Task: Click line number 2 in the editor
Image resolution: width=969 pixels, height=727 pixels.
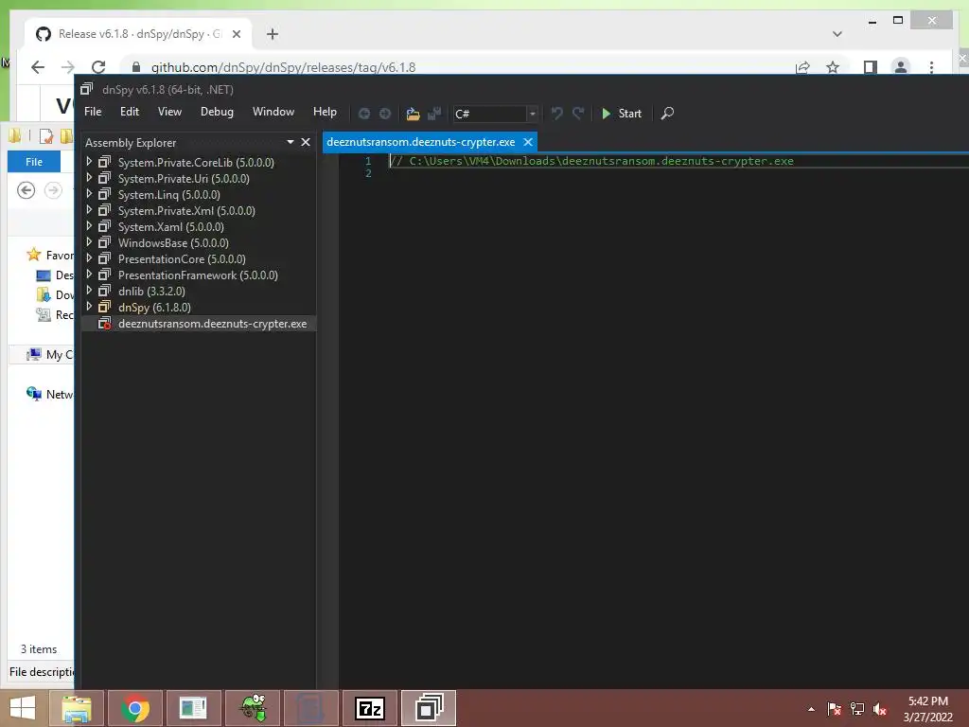Action: [x=368, y=174]
